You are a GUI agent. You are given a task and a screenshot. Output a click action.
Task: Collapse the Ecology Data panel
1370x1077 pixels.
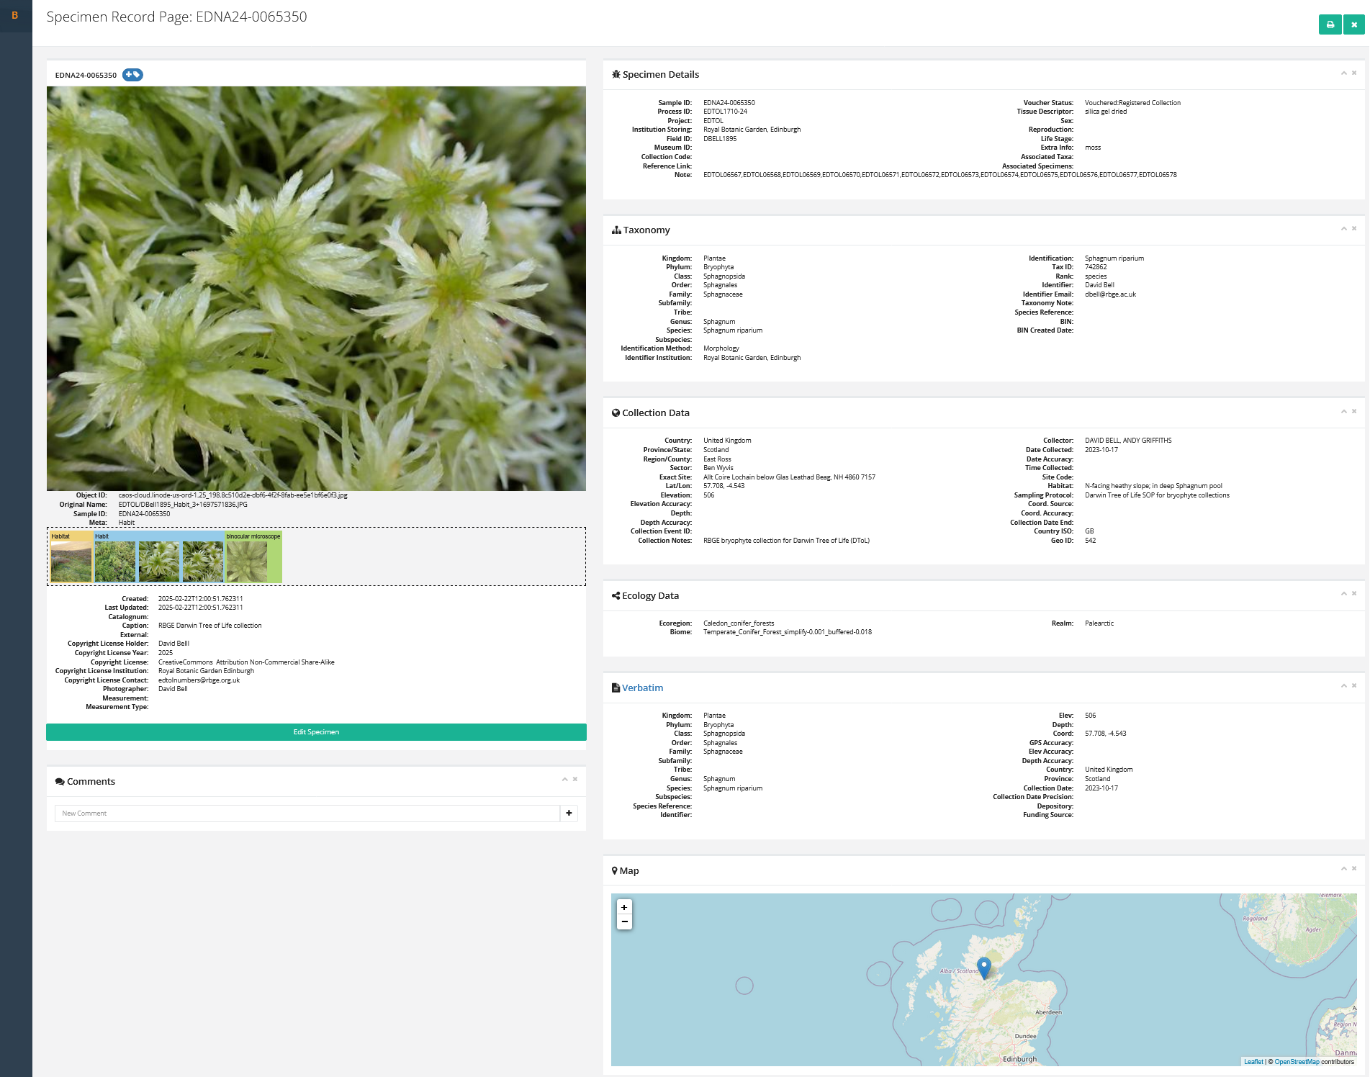coord(1343,593)
